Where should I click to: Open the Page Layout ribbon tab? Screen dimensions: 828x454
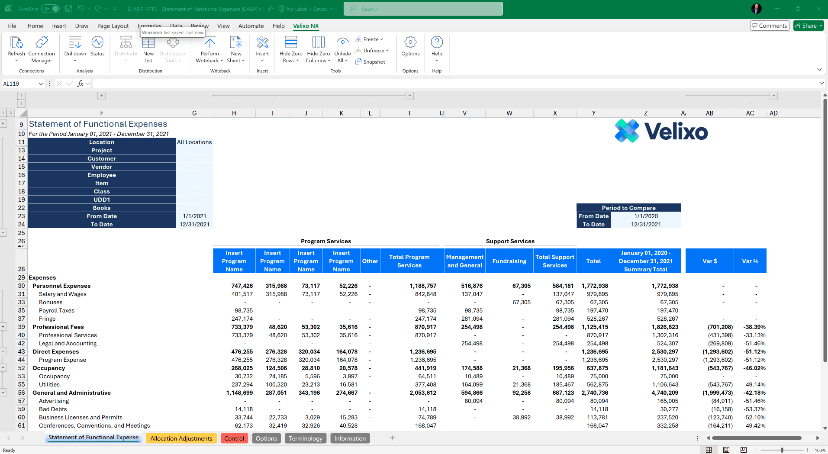coord(113,26)
